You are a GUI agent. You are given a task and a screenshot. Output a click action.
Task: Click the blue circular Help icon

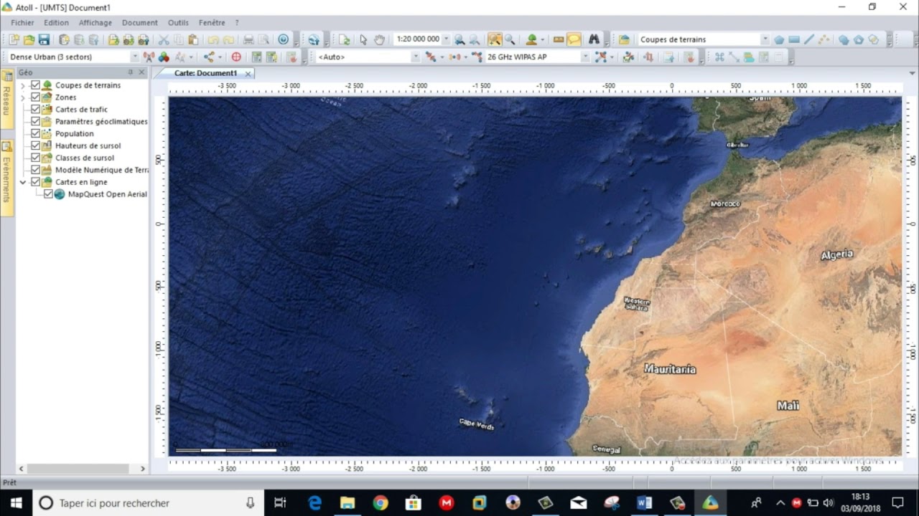click(x=284, y=39)
